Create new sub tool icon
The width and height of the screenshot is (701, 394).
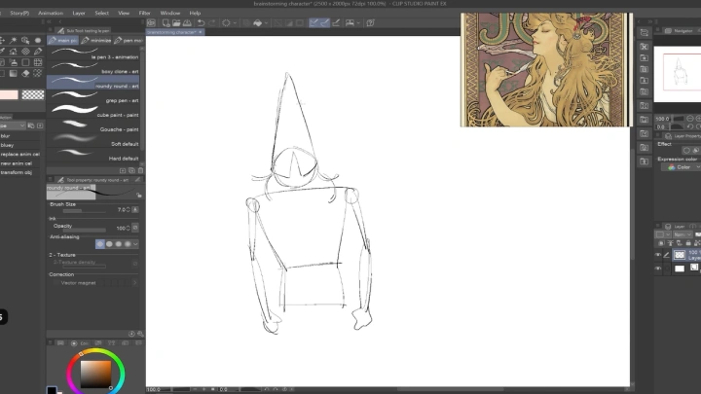click(x=123, y=170)
